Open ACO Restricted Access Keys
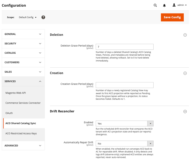 (x=21, y=133)
